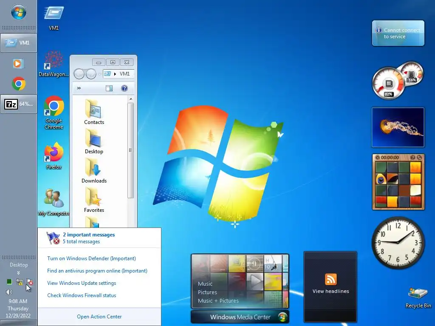
Task: Click Check Windows Firewall status
Action: (82, 295)
